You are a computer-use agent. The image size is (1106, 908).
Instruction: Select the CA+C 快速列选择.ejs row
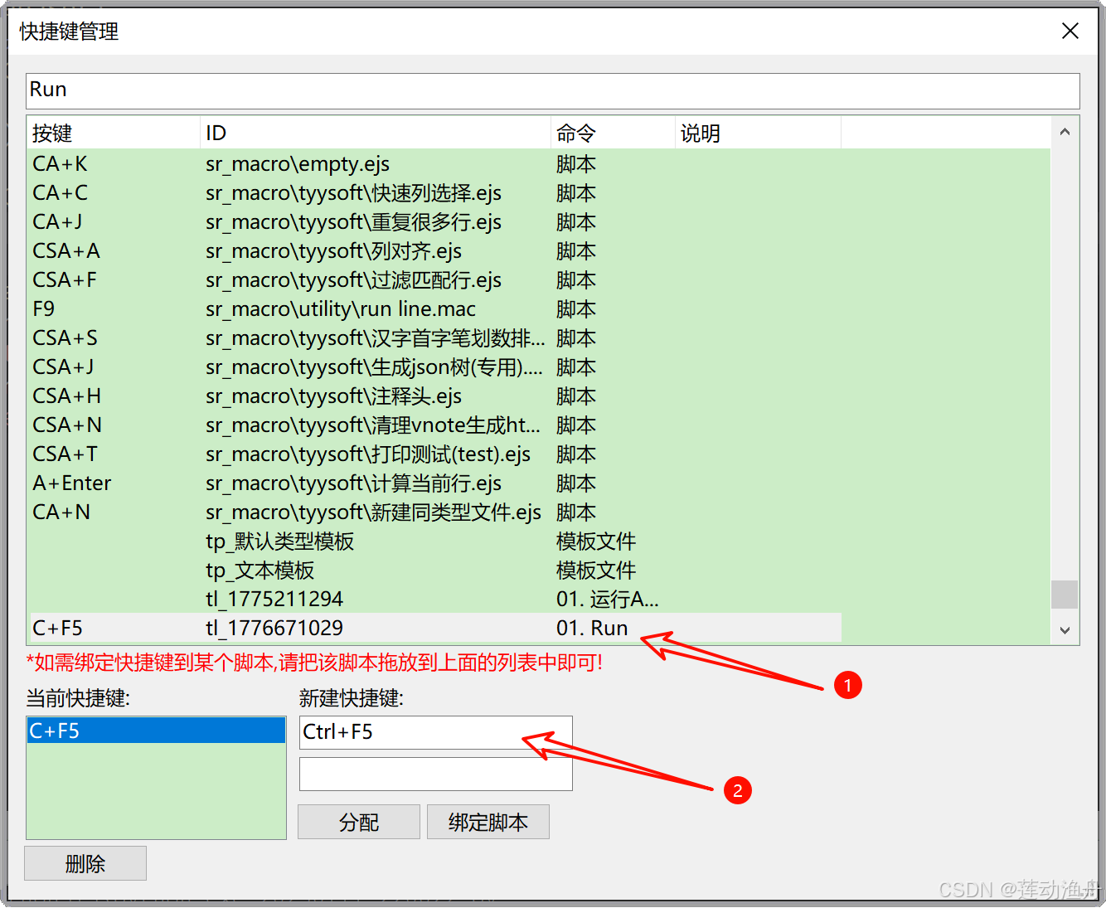click(x=435, y=193)
